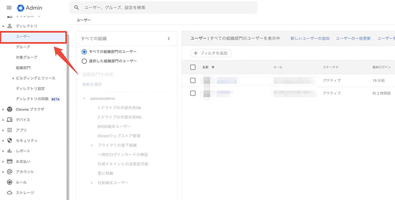This screenshot has height=200, width=395.
Task: Expand the セキュリティ section
Action: click(3, 141)
